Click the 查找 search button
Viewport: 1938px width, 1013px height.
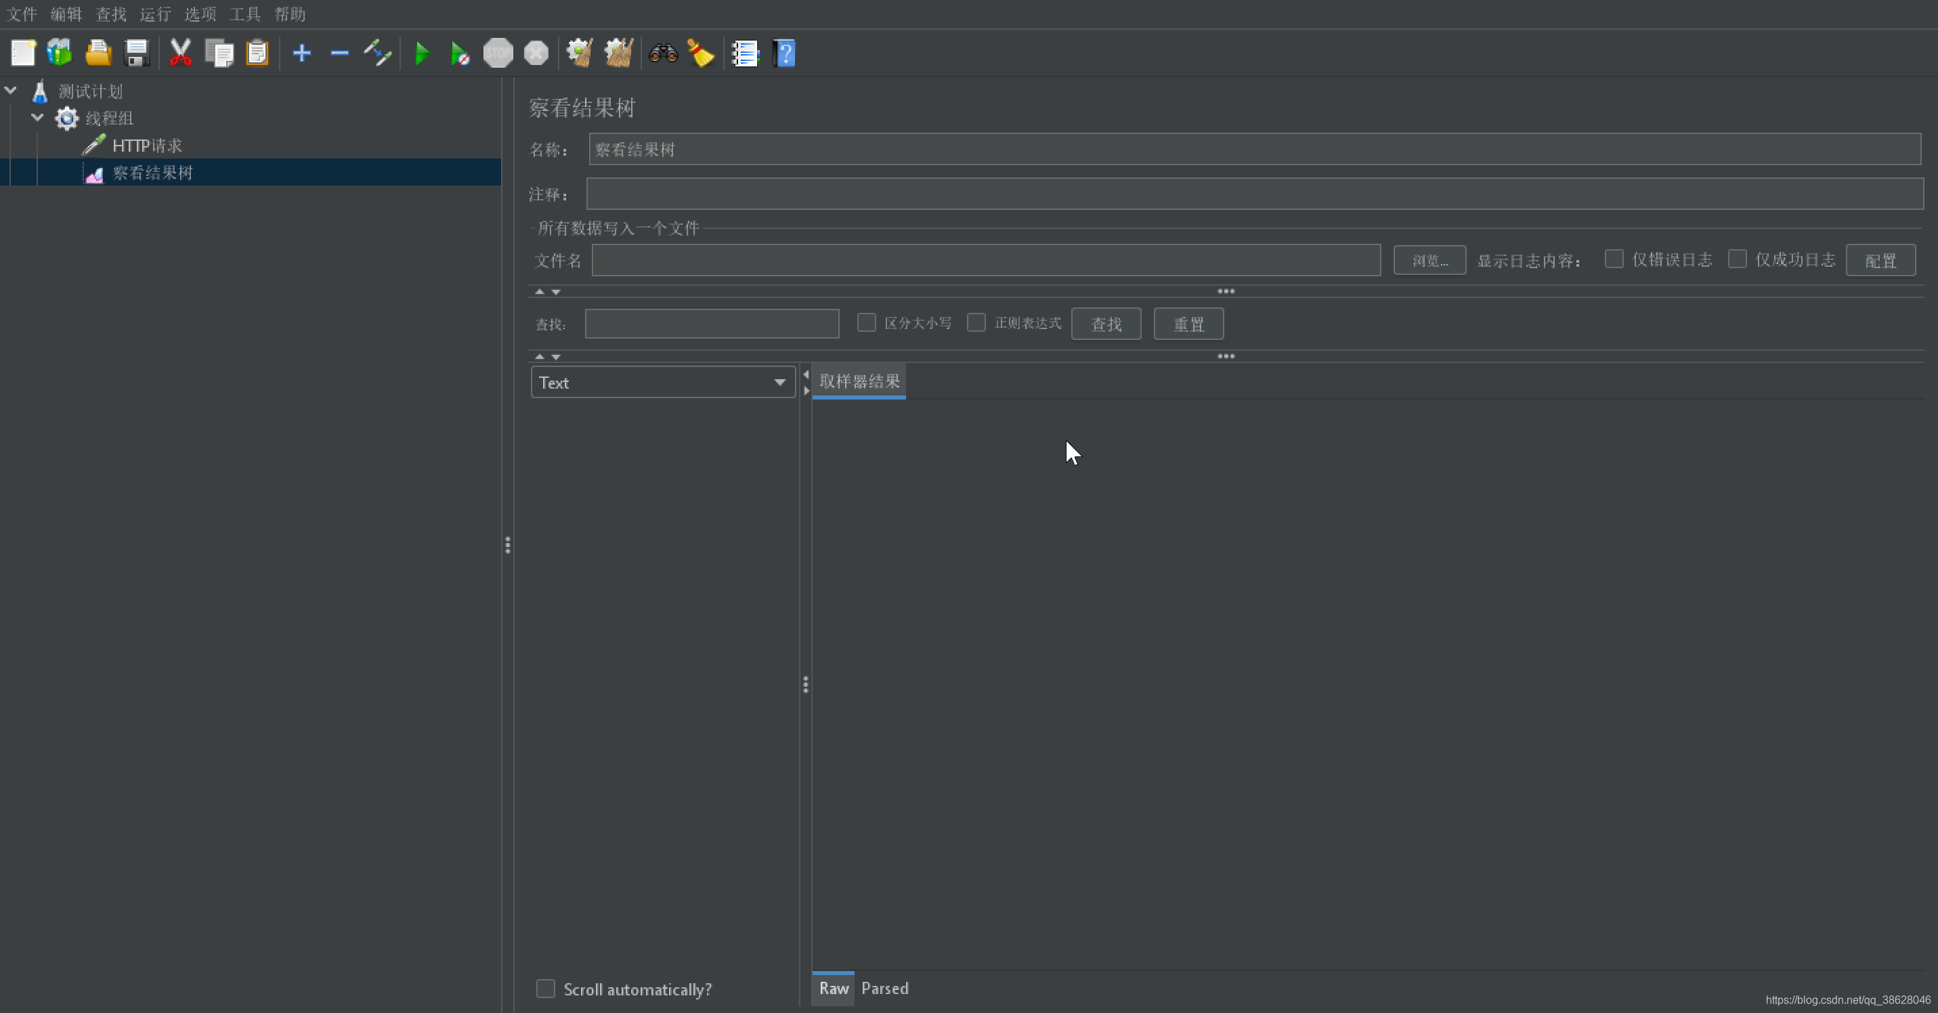[1106, 324]
